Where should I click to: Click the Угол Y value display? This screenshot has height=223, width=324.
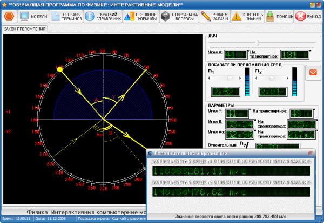[x=237, y=113]
